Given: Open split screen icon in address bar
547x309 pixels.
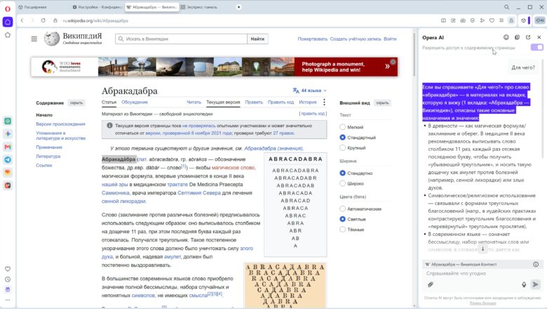Looking at the screenshot, I should point(443,20).
